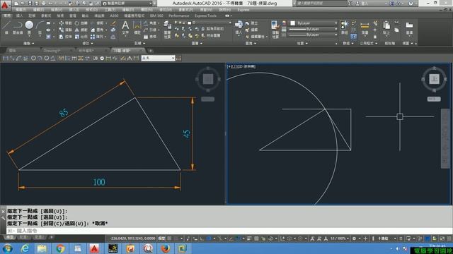Toggle object snap in the status bar
Viewport: 453px width, 254px height.
pyautogui.click(x=238, y=238)
